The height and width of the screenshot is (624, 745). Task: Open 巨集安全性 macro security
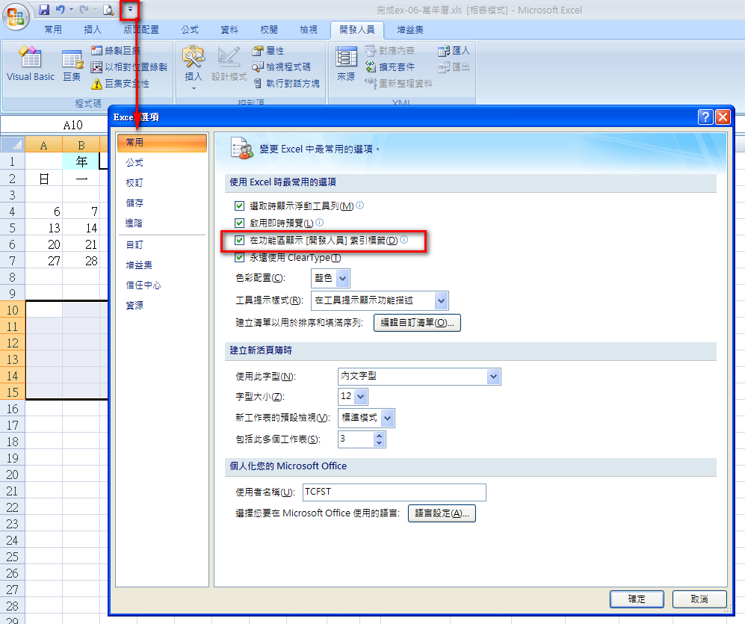(120, 84)
